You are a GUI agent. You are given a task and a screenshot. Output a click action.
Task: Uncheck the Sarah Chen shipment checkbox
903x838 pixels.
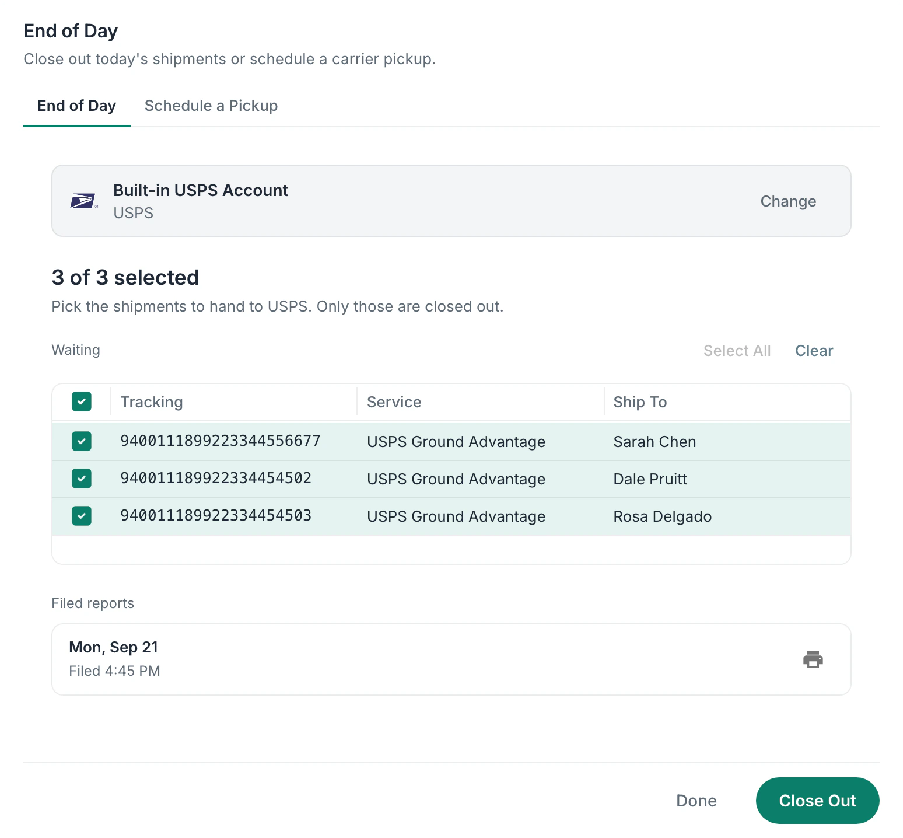point(82,441)
